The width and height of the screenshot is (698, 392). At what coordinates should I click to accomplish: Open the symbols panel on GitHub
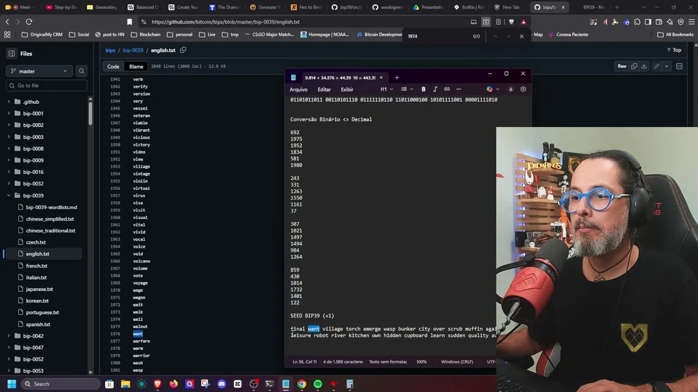(679, 66)
